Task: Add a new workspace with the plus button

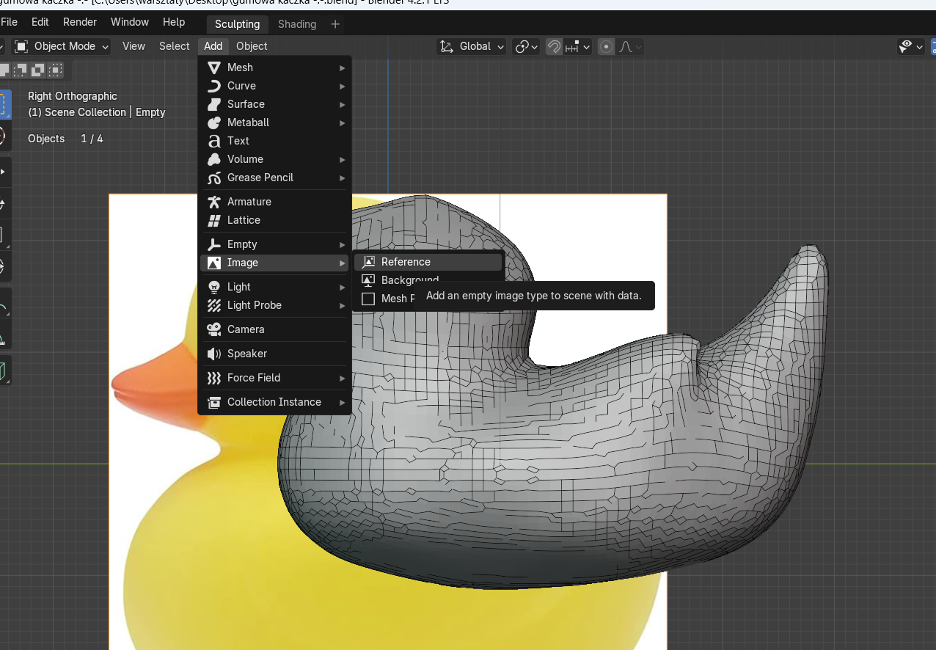Action: pyautogui.click(x=335, y=24)
